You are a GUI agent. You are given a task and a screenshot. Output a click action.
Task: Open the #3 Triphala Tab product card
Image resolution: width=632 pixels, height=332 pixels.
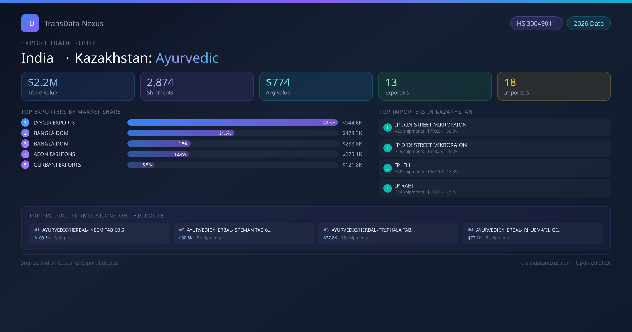(x=388, y=233)
